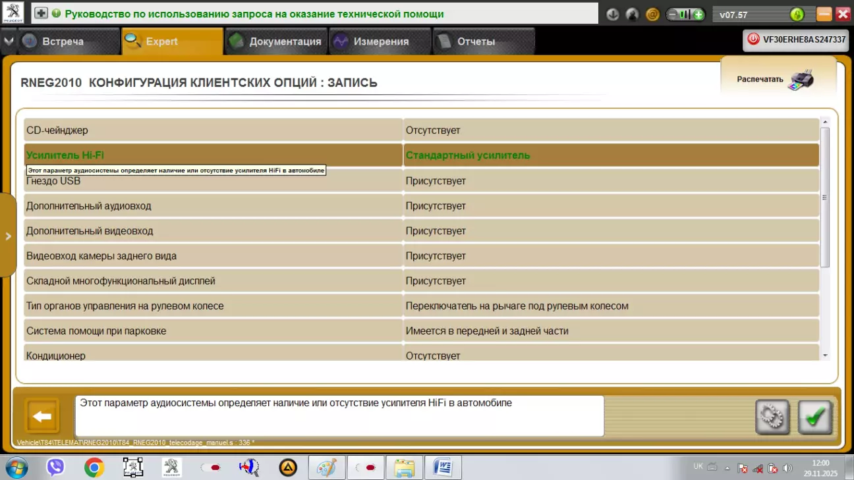This screenshot has height=480, width=854.
Task: Click the printer icon to print
Action: [801, 80]
